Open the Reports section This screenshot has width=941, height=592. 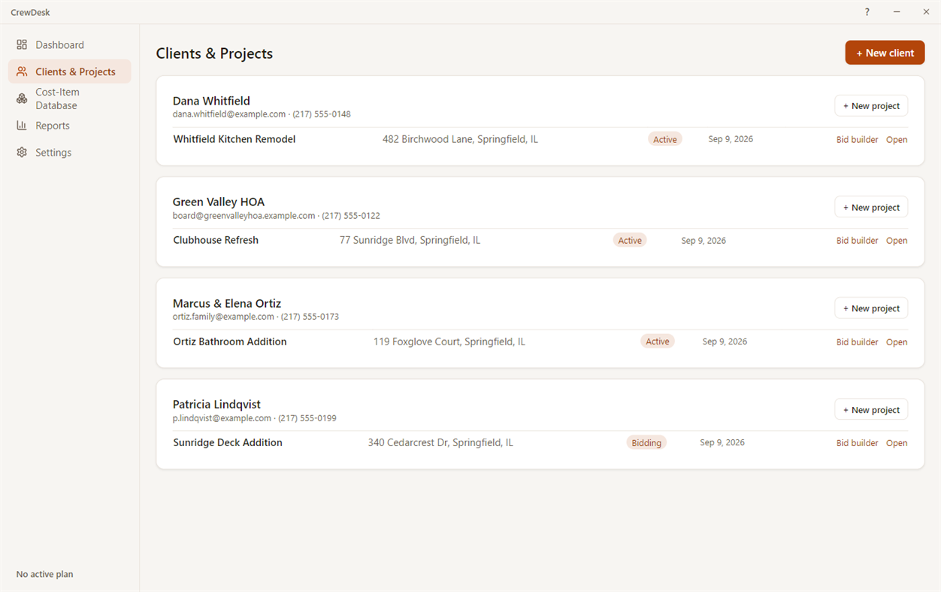(69, 126)
